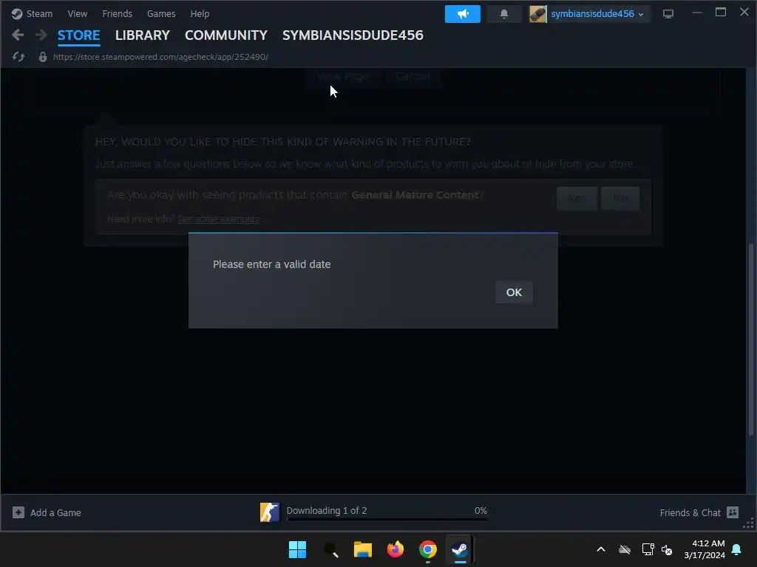Viewport: 757px width, 567px height.
Task: Open the notifications bell in Steam
Action: (504, 14)
